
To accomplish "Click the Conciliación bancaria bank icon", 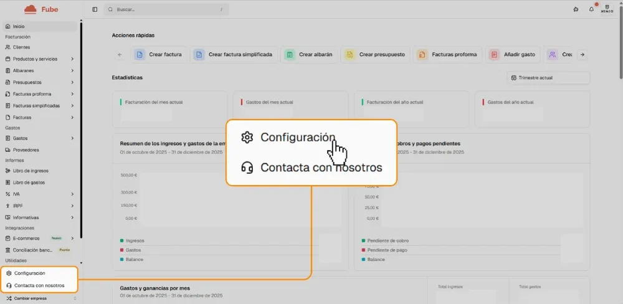I will point(8,250).
